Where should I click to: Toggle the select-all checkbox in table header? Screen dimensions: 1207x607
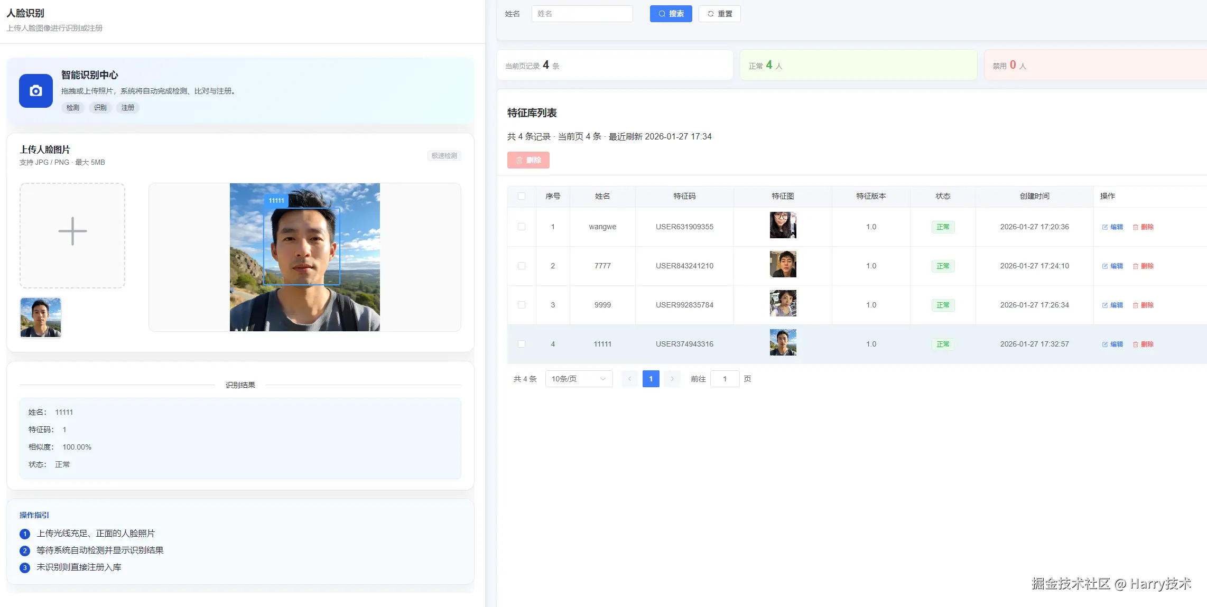tap(522, 196)
